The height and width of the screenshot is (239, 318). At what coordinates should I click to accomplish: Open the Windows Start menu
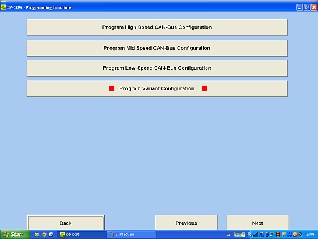coord(14,235)
